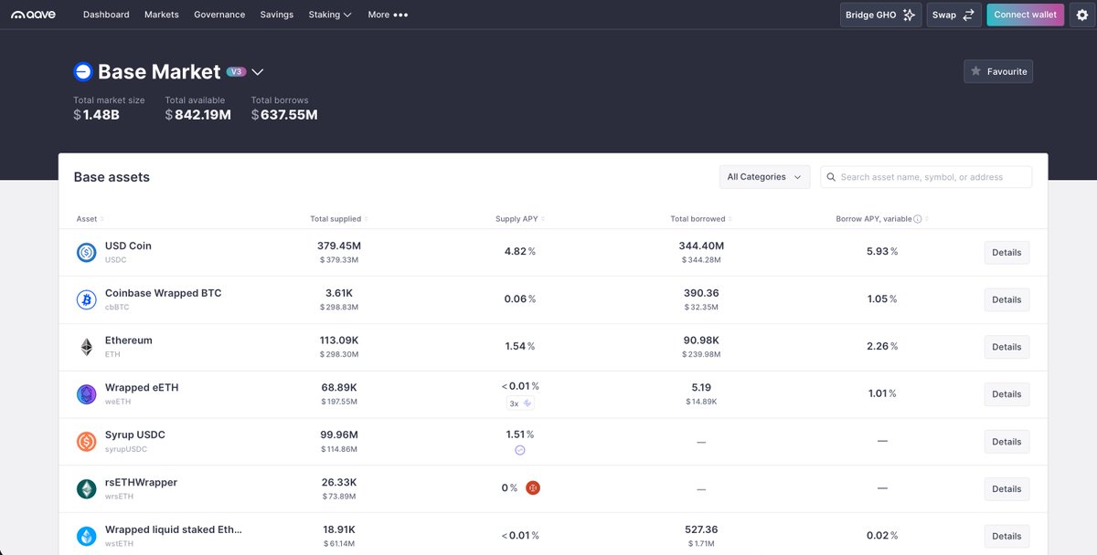Click the Swap button
Viewport: 1097px width, 555px height.
pos(953,15)
